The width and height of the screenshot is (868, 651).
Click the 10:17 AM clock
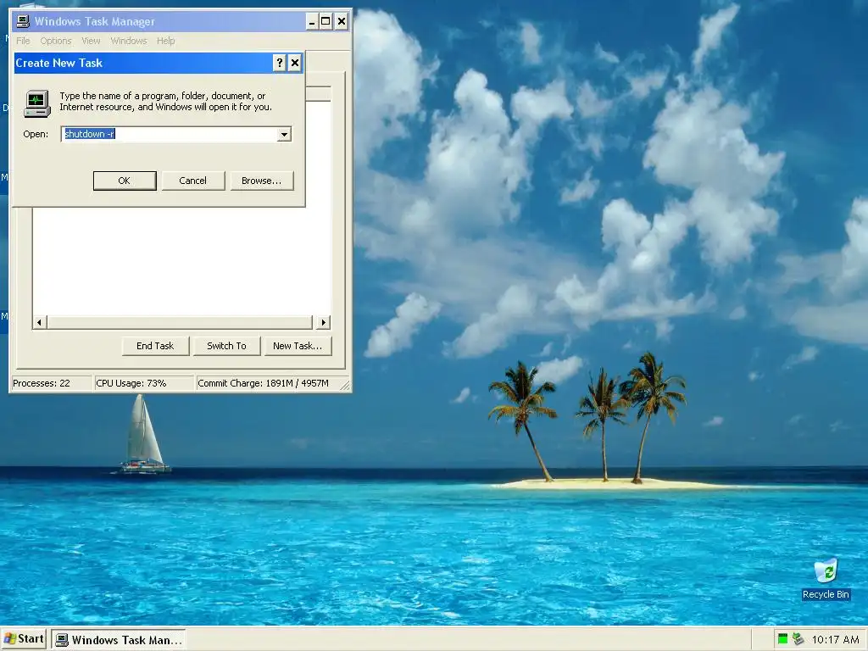pyautogui.click(x=835, y=640)
